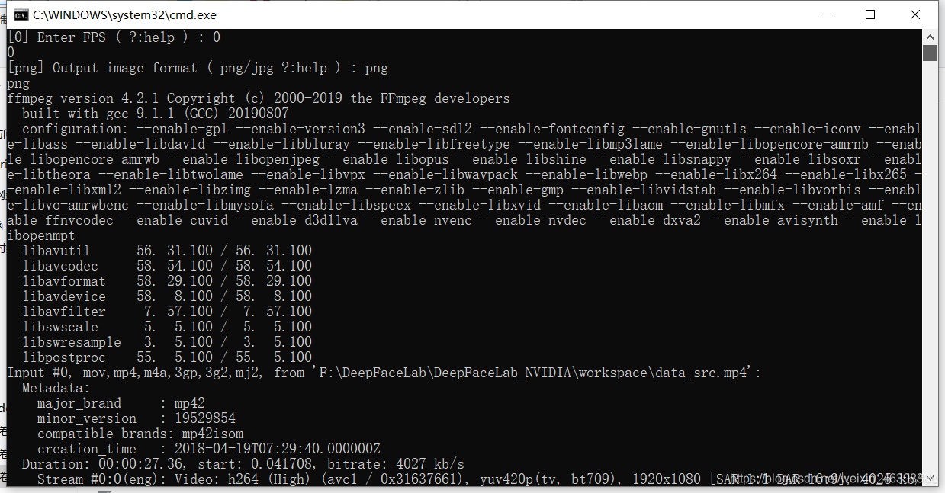Click the 'libpostproc' version row
Screen dimensions: 945x493
[x=167, y=357]
